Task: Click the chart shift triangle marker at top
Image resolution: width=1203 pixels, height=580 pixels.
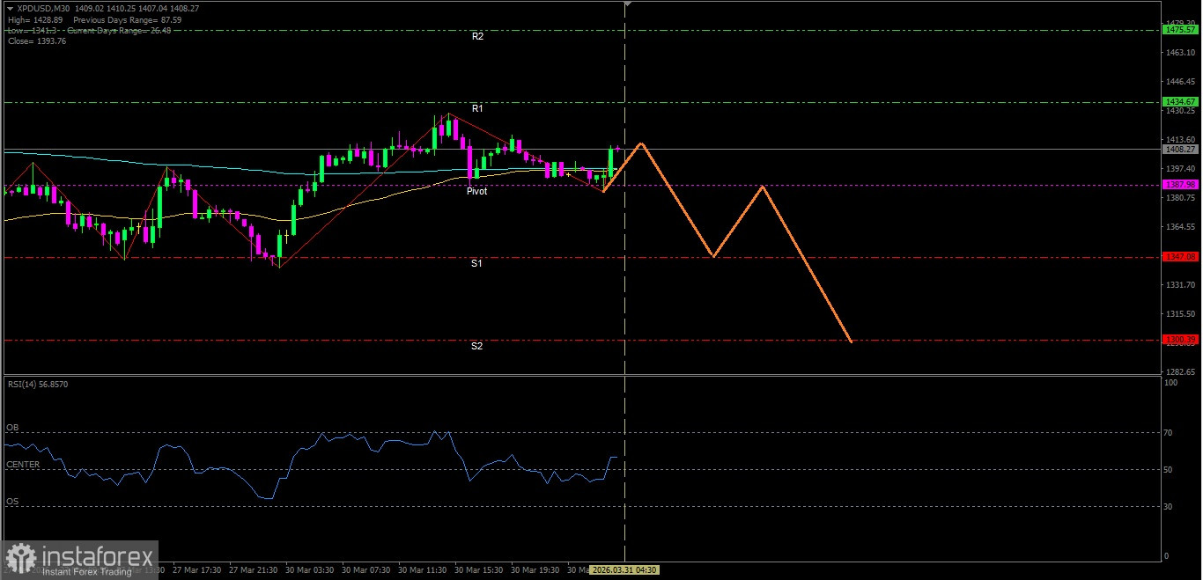Action: (627, 4)
